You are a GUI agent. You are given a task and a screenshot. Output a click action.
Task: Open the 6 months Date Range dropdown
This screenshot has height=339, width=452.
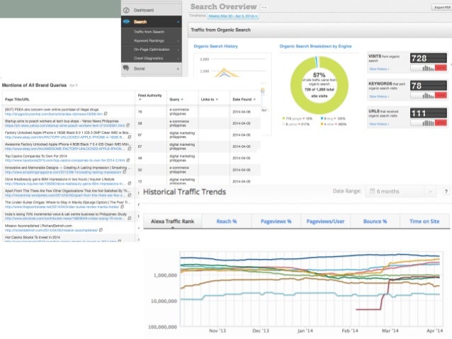[400, 191]
